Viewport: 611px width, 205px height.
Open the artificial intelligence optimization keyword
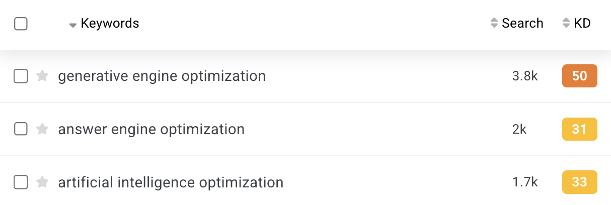[171, 182]
